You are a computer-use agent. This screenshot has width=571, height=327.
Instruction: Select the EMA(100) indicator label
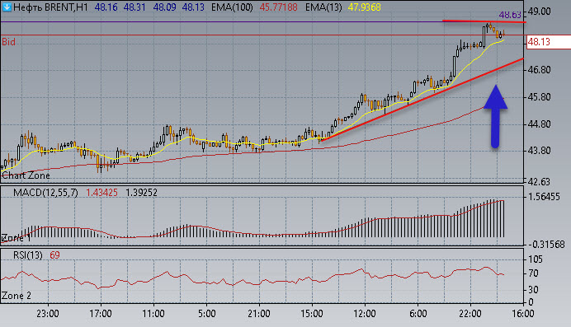pos(232,7)
